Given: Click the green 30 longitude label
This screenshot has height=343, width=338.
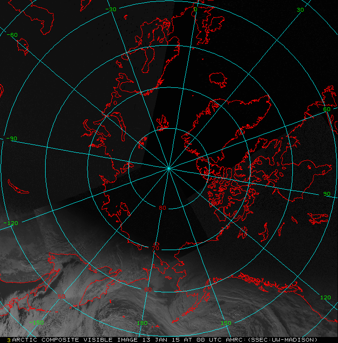Looking at the screenshot, I should (x=300, y=10).
